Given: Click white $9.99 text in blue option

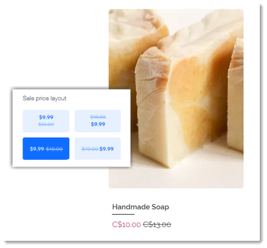Looking at the screenshot, I should 37,149.
